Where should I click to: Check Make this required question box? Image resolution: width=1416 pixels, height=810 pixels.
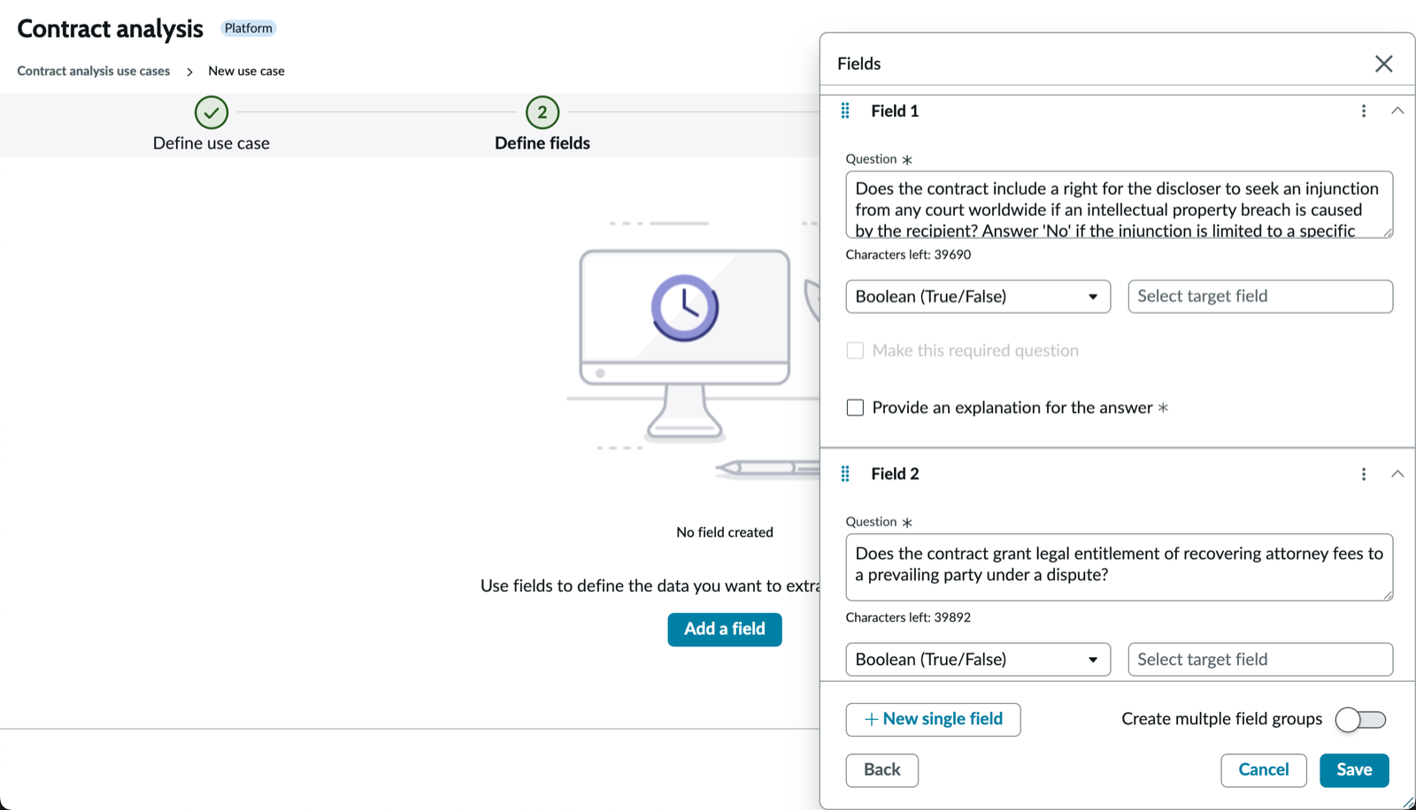[855, 350]
